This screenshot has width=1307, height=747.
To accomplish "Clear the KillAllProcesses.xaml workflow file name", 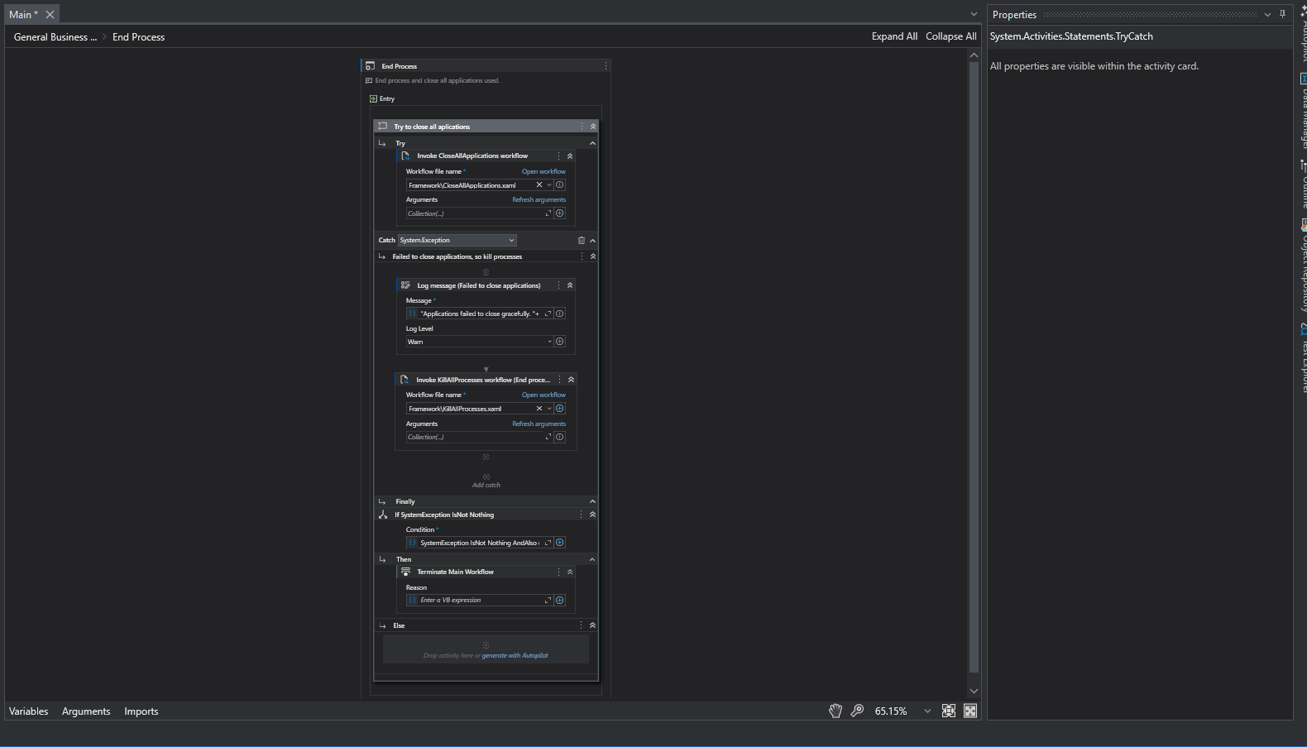I will [539, 409].
